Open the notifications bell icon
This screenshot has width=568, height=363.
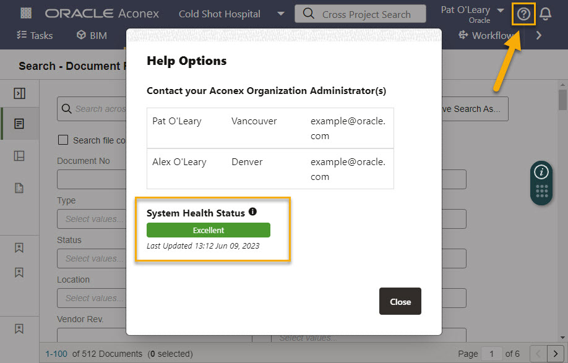tap(545, 14)
